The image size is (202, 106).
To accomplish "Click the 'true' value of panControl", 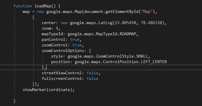I will [x=75, y=40].
